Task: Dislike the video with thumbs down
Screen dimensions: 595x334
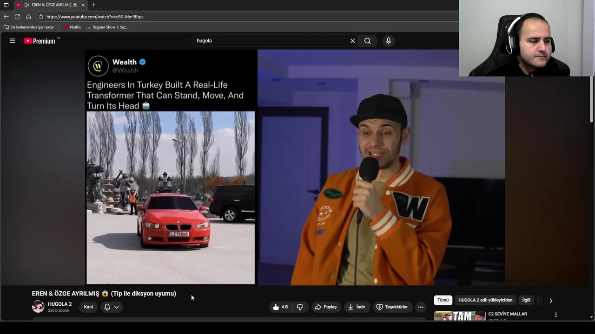Action: click(x=300, y=307)
